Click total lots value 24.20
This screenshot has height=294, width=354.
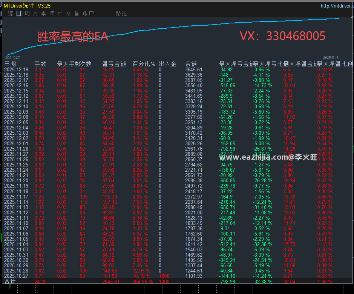pos(40,282)
